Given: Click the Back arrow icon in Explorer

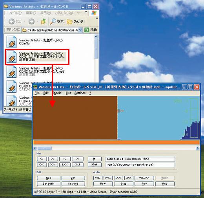Looking at the screenshot, I should tap(11, 21).
